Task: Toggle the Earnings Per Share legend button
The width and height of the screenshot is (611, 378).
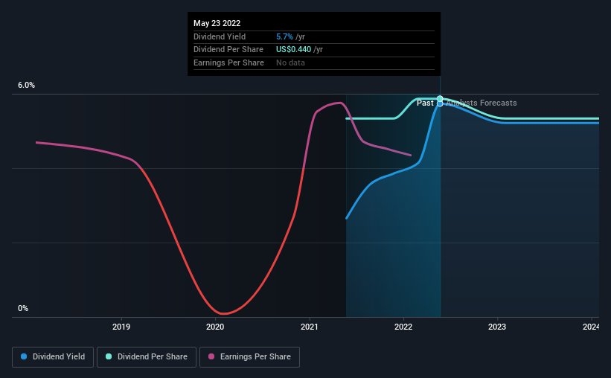Action: (x=249, y=357)
